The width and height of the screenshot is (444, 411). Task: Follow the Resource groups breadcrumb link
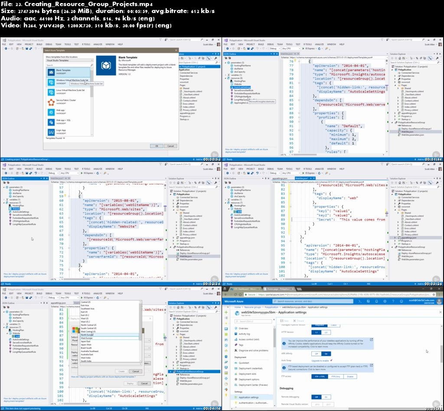[x=253, y=307]
